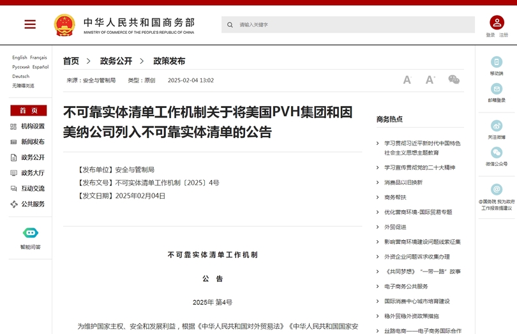This screenshot has width=517, height=334.
Task: Open 消费品以旧换新 hot topic
Action: [x=403, y=183]
